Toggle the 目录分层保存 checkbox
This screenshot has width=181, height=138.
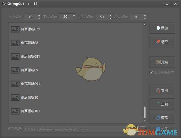point(162,72)
